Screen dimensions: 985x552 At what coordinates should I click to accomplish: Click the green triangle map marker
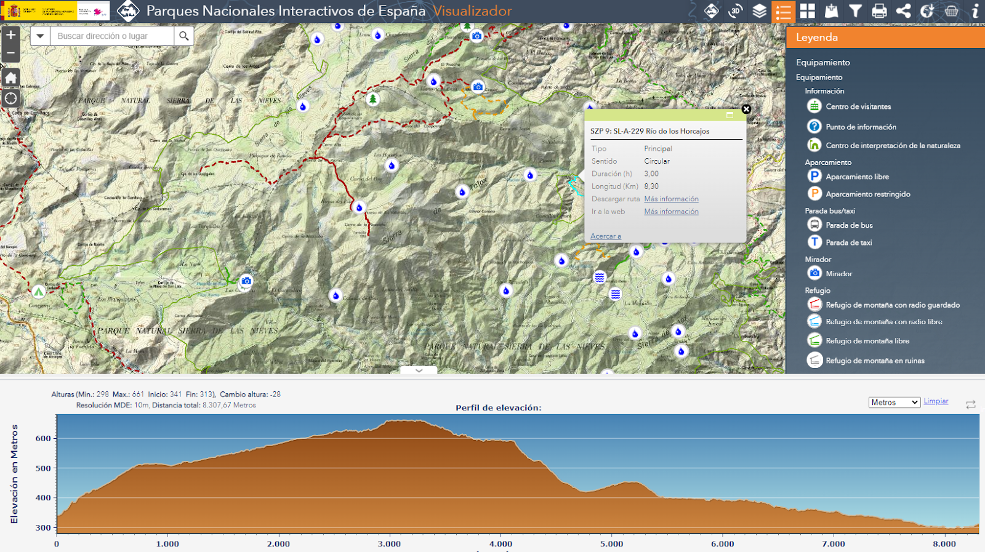coord(39,291)
